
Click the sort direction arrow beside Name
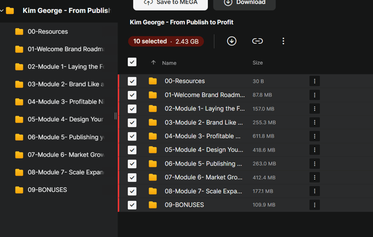point(154,63)
